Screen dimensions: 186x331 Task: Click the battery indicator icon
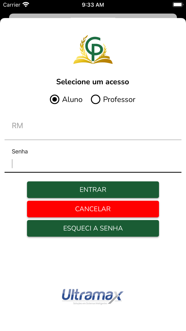pos(177,5)
